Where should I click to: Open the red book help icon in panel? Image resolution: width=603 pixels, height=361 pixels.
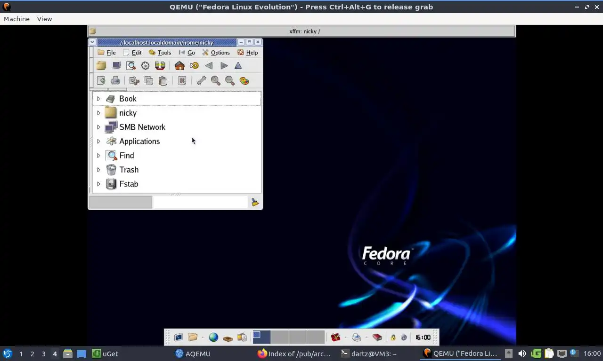(x=377, y=337)
